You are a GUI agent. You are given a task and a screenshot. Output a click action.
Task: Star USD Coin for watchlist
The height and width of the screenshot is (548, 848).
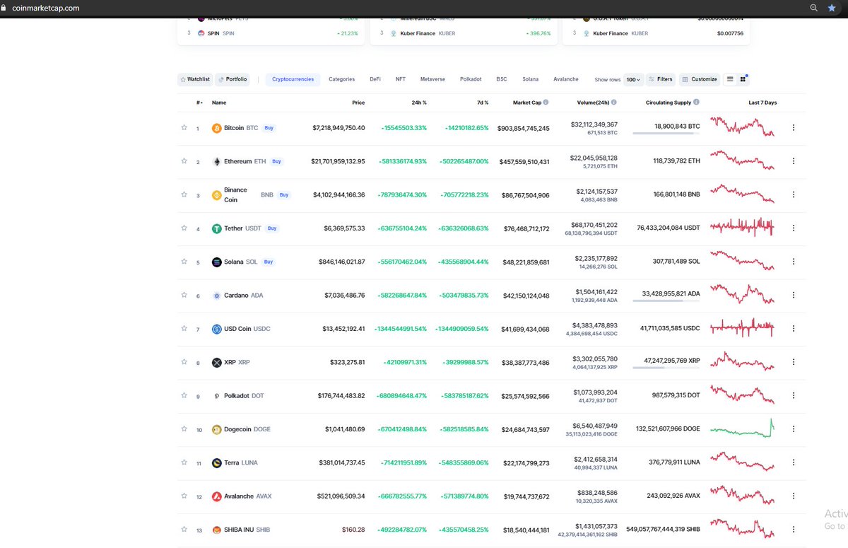[x=184, y=328]
